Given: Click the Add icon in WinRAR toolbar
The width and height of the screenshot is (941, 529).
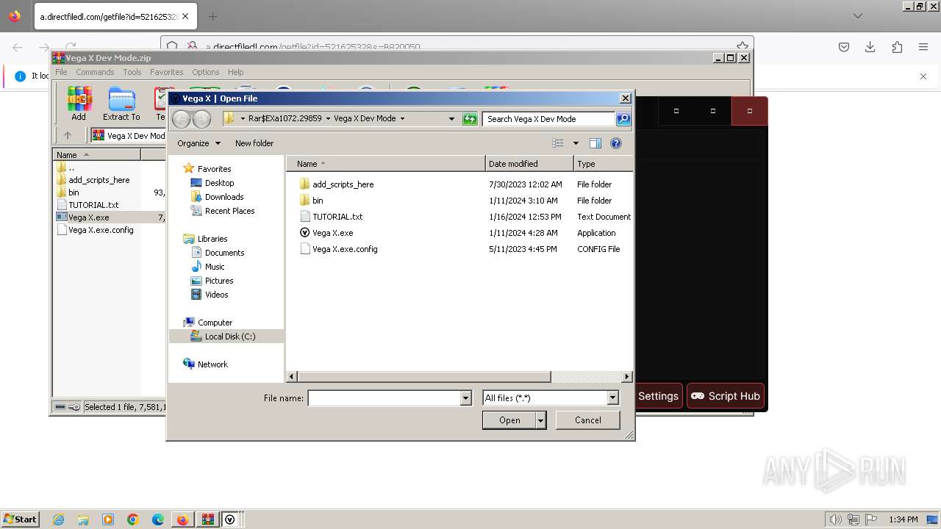Looking at the screenshot, I should pyautogui.click(x=79, y=104).
